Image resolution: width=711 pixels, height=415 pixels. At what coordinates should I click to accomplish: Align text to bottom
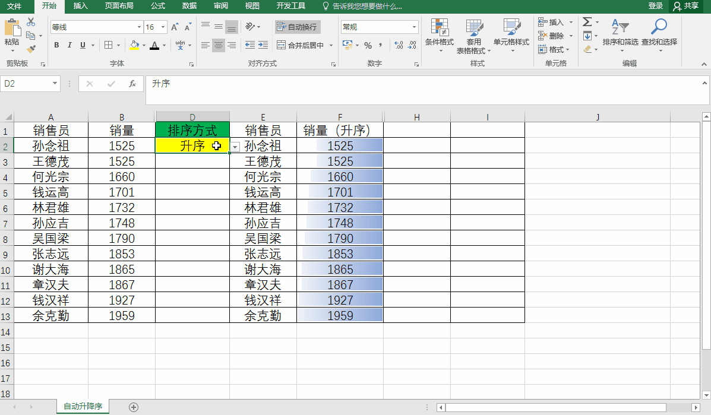click(232, 27)
